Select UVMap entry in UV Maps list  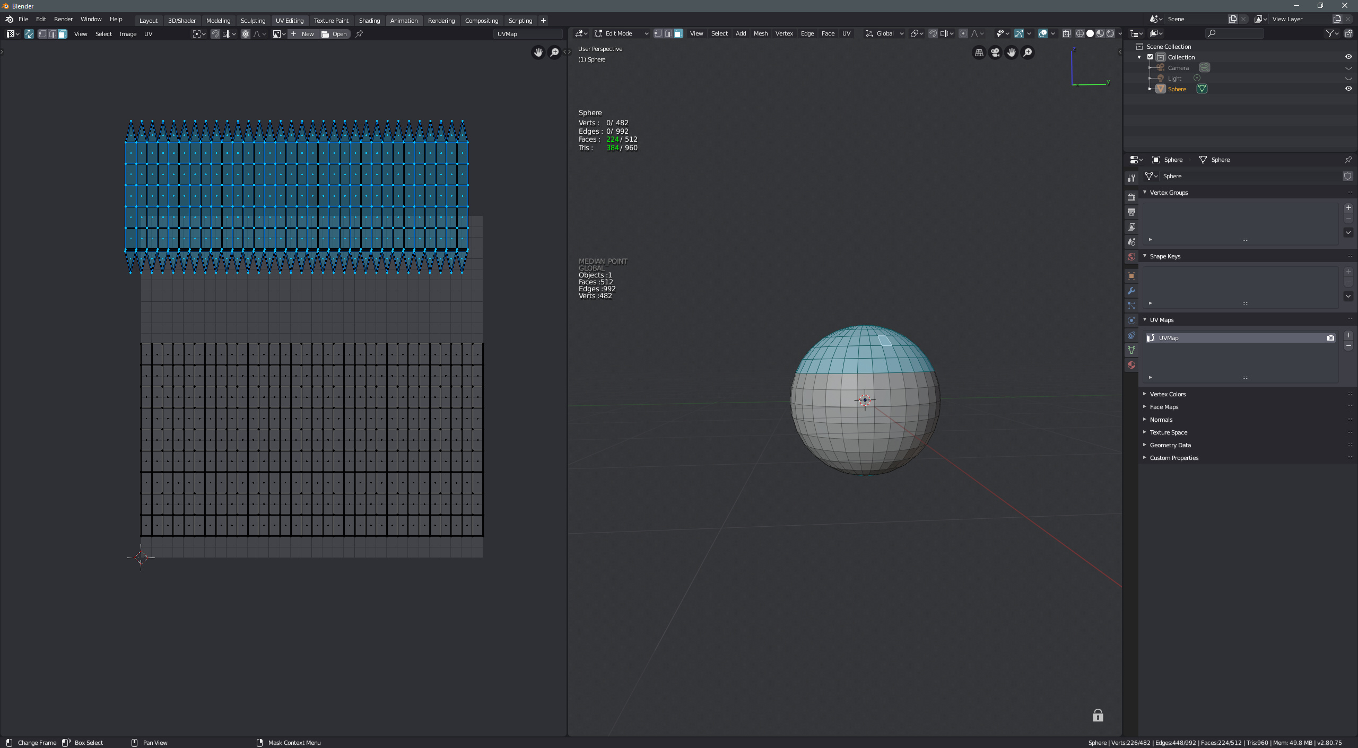pyautogui.click(x=1240, y=338)
